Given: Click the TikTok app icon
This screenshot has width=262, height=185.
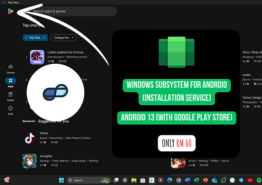Looking at the screenshot, I should (29, 138).
